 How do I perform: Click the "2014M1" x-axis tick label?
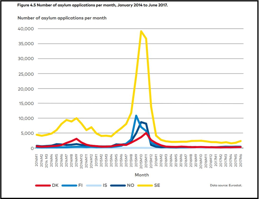pos(36,159)
